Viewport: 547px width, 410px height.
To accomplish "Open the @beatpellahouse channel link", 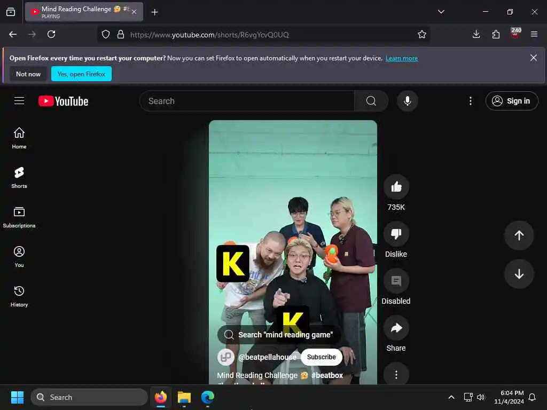I will pos(267,357).
